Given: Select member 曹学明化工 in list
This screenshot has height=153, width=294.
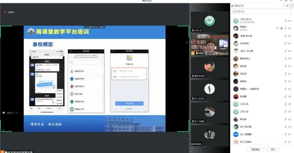Looking at the screenshot, I should [262, 59].
